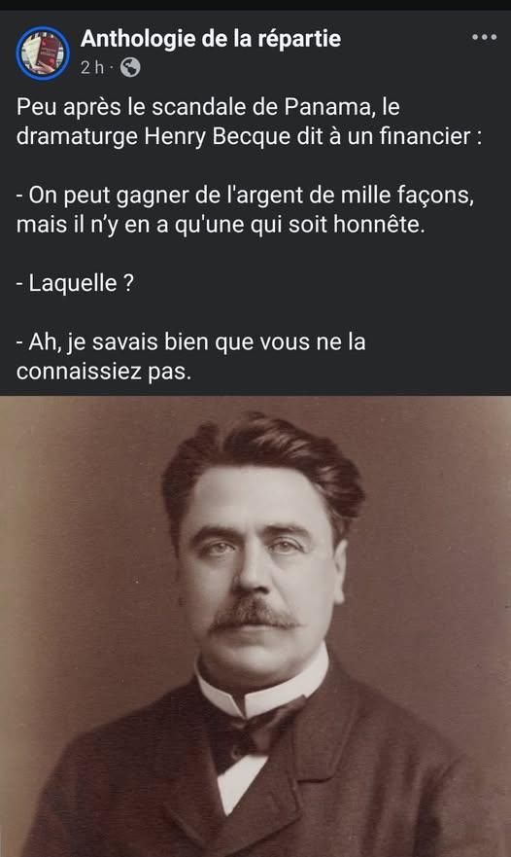Click the word "dramaturge" in the post
This screenshot has height=857, width=511.
pyautogui.click(x=77, y=136)
